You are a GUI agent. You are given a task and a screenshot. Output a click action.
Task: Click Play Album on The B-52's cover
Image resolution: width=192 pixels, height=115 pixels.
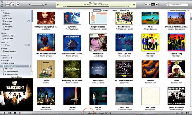150,49
